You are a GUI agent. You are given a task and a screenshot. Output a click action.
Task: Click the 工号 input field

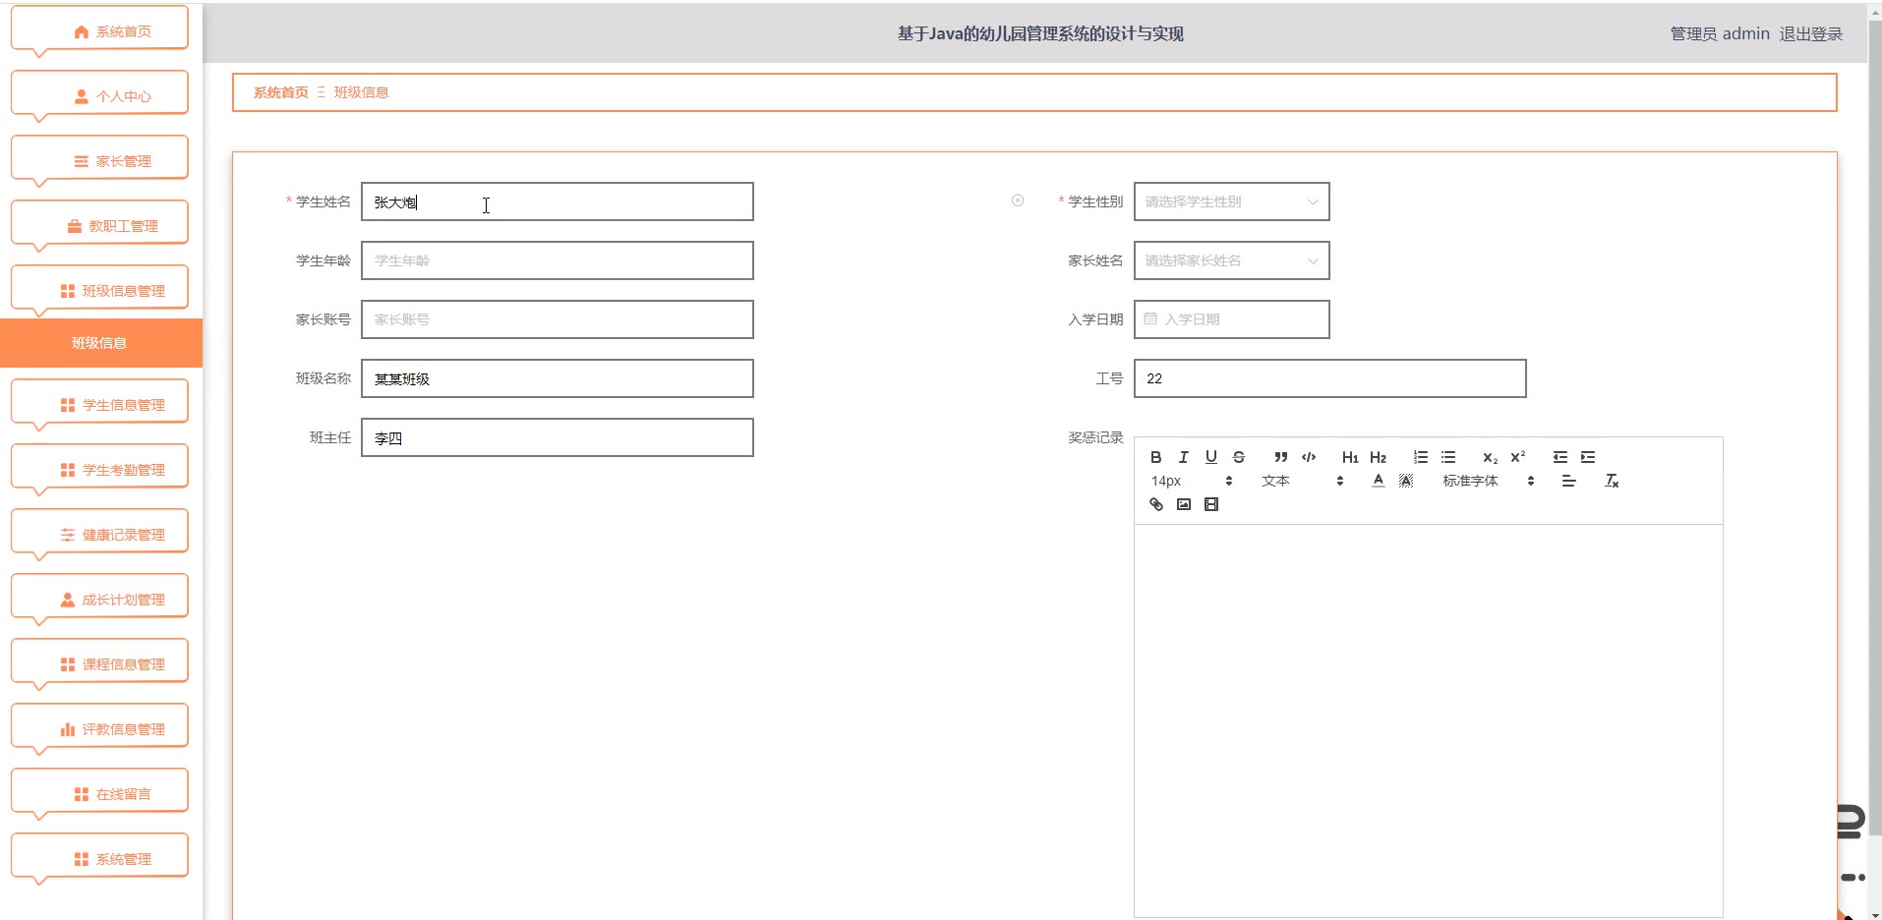click(1329, 378)
